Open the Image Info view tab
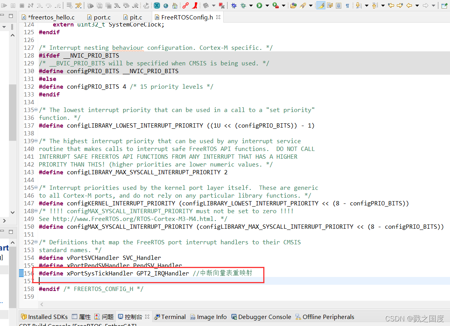This screenshot has height=326, width=450. pyautogui.click(x=208, y=317)
